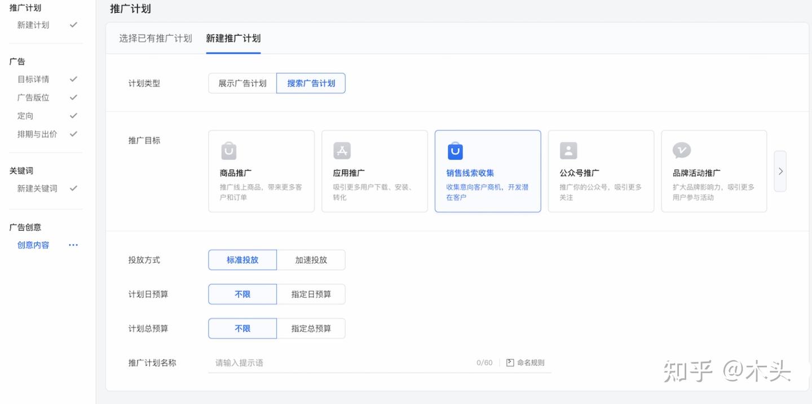
Task: Select 搜索广告计划 plan type
Action: tap(311, 83)
